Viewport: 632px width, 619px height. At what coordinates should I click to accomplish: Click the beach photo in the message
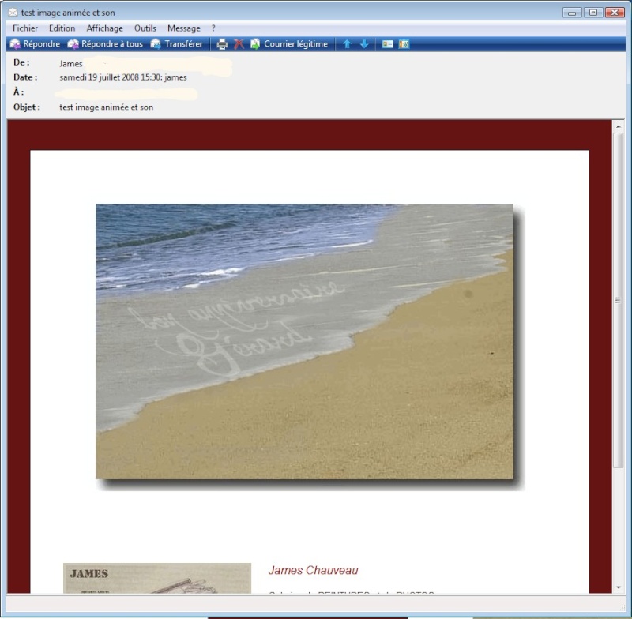tap(305, 342)
